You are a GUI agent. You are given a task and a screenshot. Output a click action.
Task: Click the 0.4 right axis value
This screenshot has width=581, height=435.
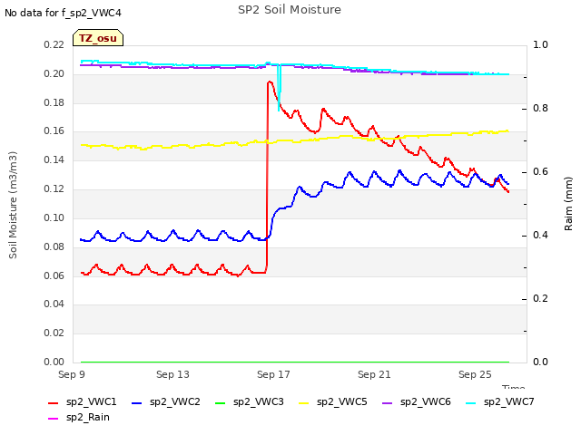point(540,236)
